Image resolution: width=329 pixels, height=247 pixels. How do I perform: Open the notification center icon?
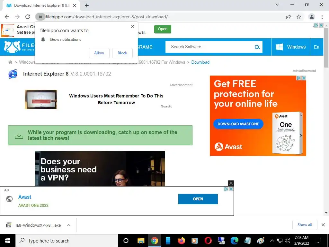[x=318, y=241]
